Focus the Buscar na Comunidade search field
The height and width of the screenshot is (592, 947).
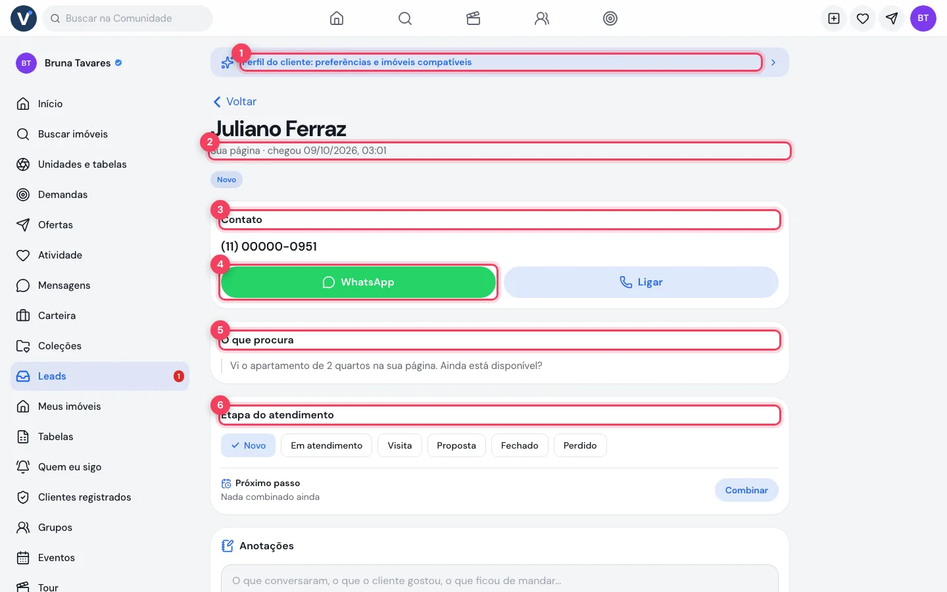128,18
